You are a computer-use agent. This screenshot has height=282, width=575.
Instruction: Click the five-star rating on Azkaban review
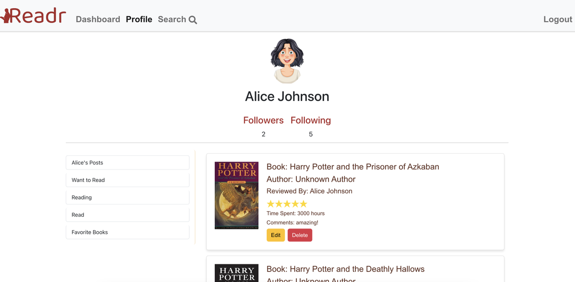pos(287,204)
